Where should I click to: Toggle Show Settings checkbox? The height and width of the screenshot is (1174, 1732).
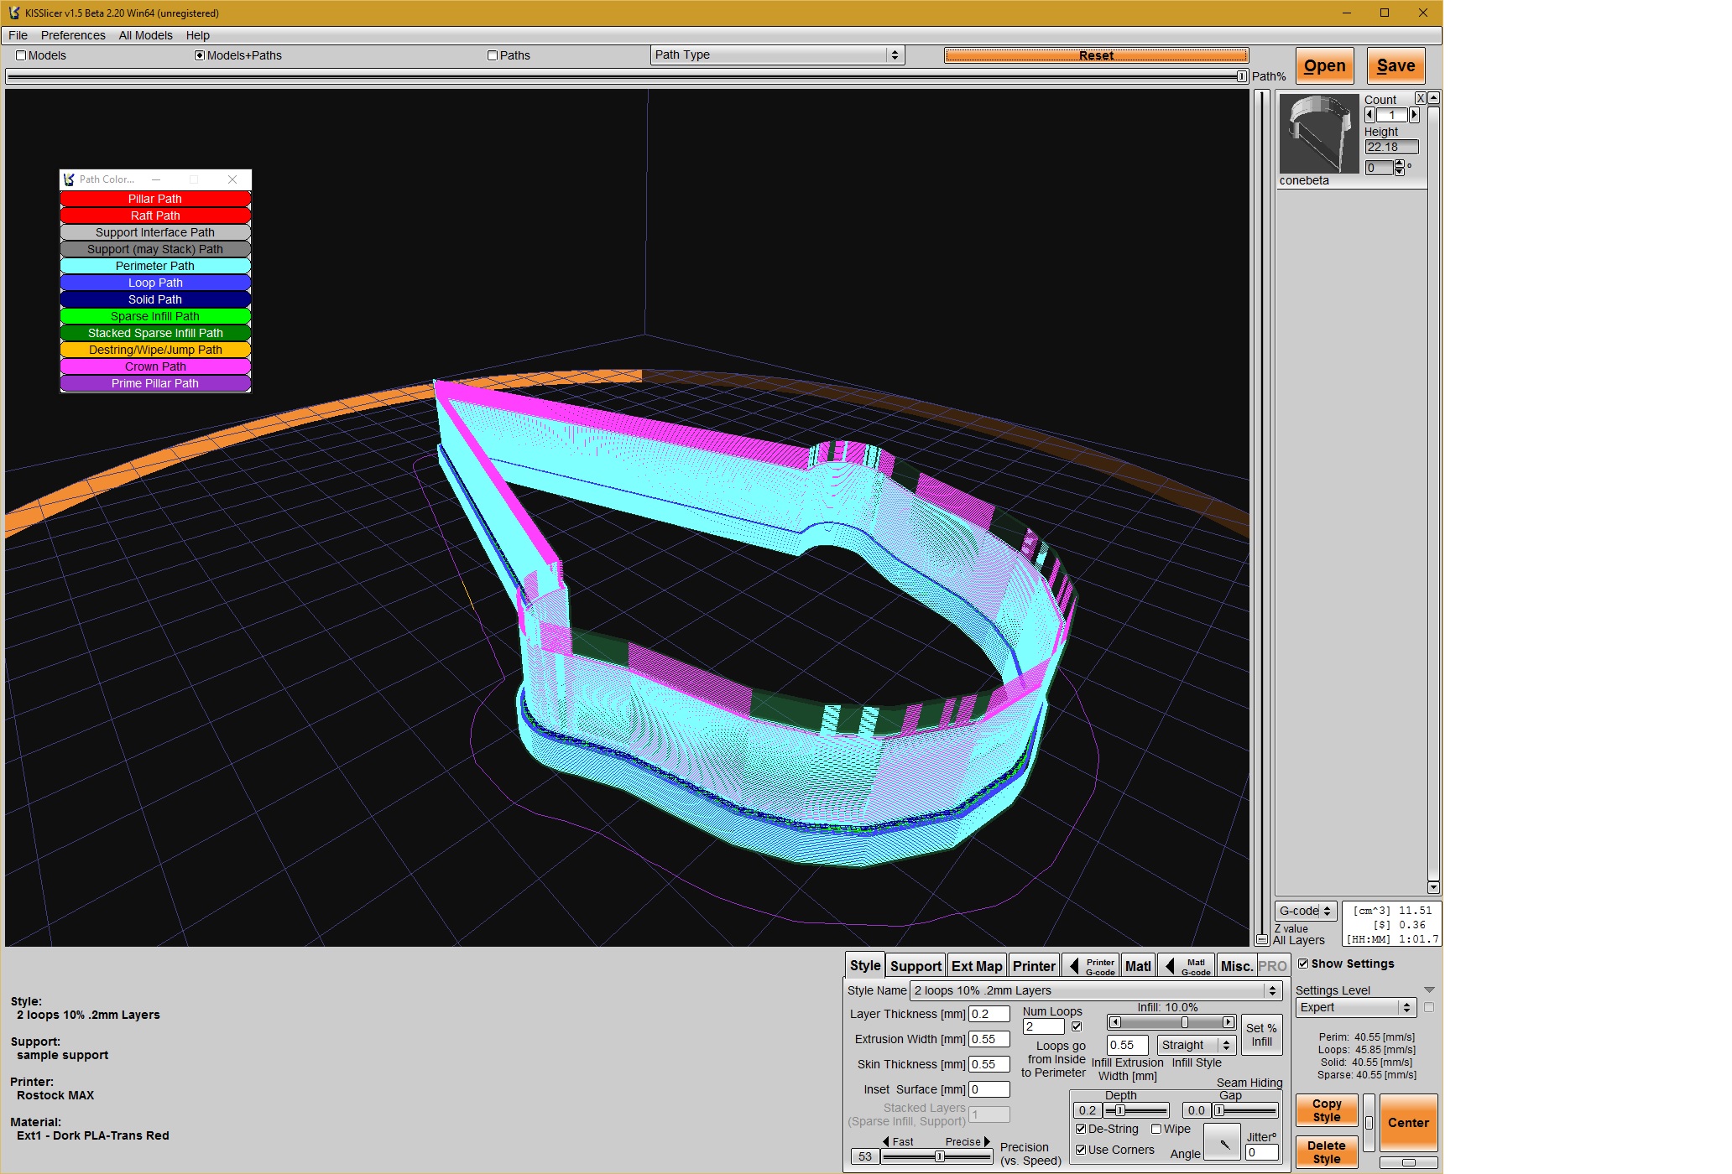pyautogui.click(x=1303, y=964)
